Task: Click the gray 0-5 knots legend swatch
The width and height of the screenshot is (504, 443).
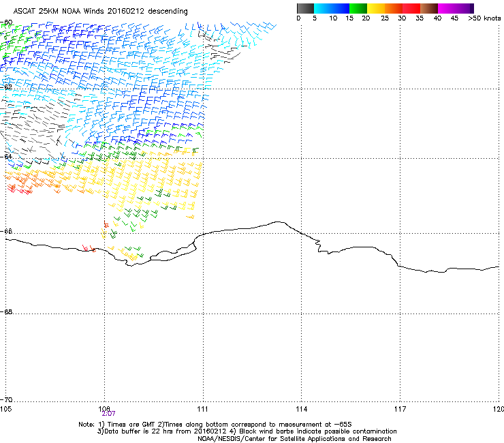Action: [x=305, y=8]
